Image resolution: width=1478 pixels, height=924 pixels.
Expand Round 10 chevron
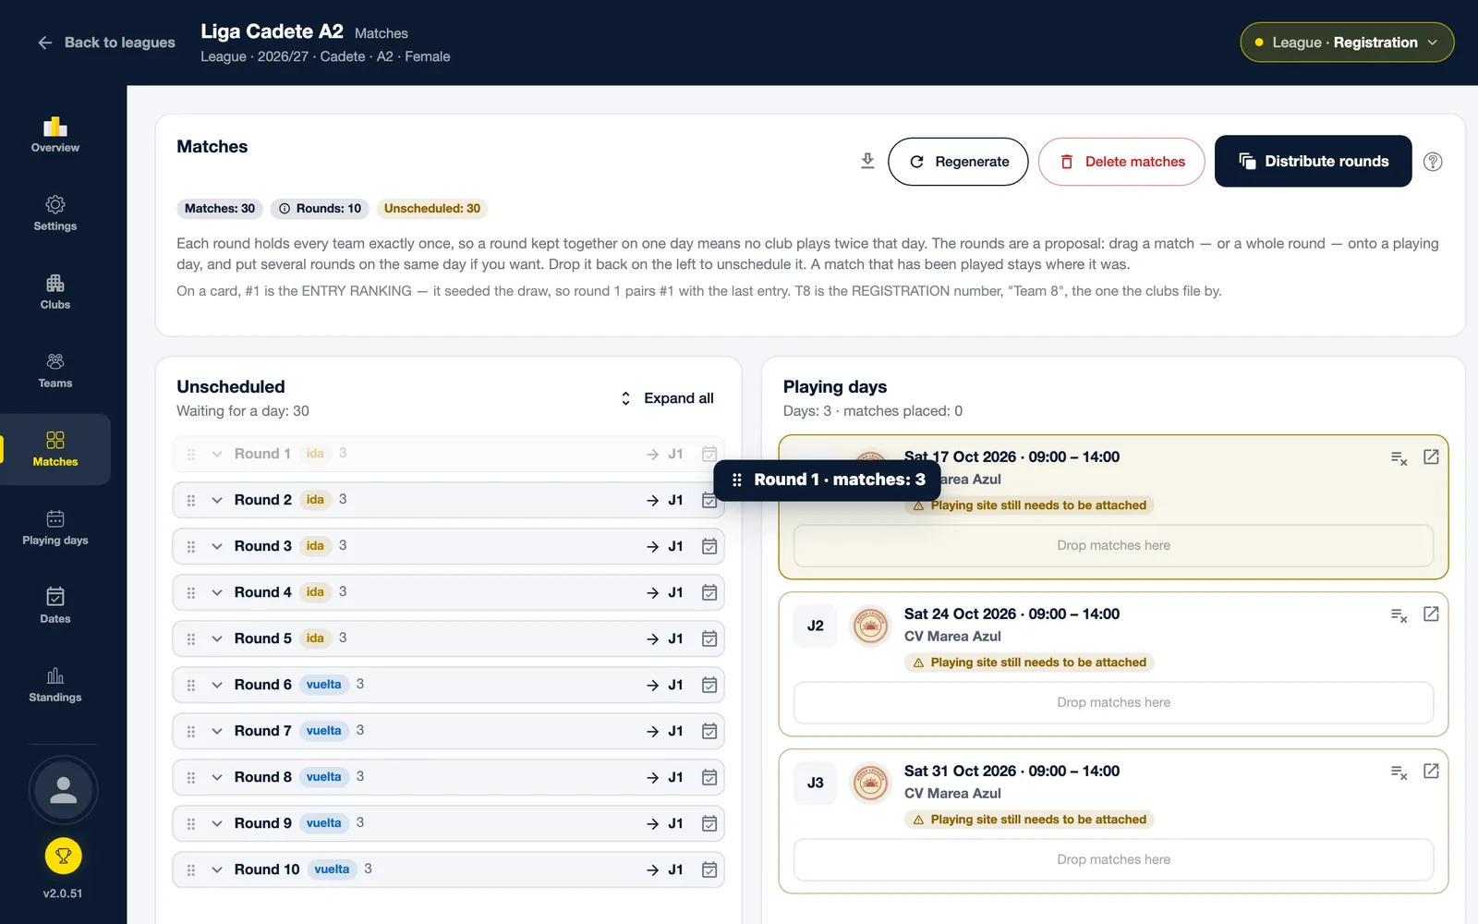click(217, 869)
